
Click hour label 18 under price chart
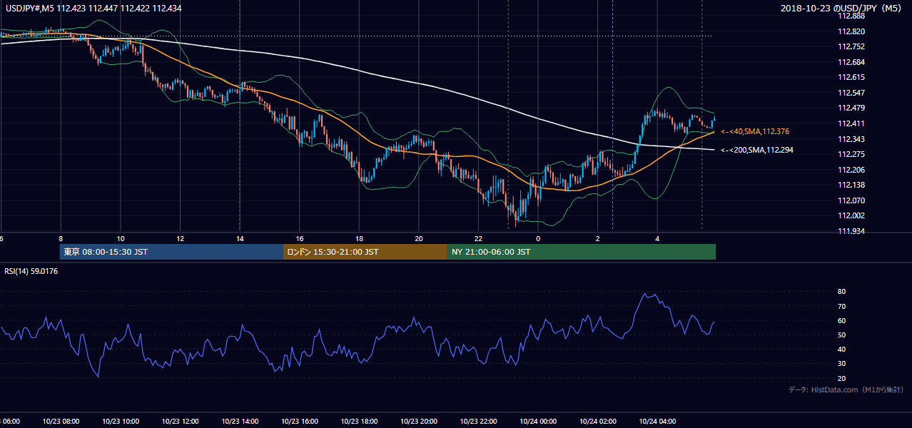point(359,238)
